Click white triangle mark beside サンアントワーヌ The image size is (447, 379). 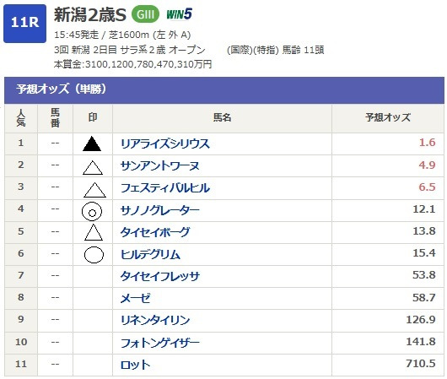tap(93, 167)
